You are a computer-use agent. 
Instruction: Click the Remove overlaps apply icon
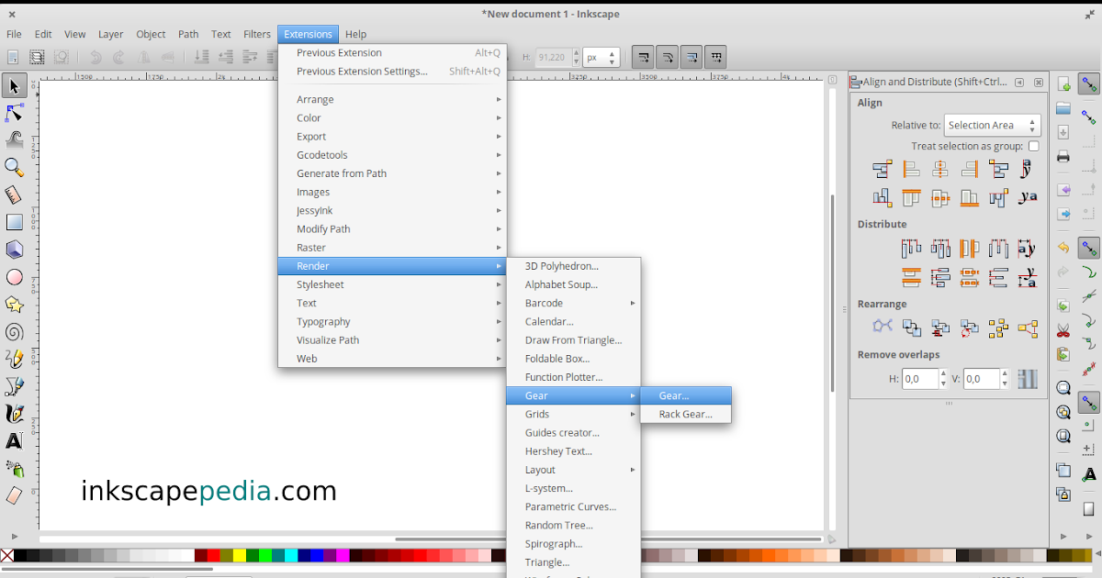click(x=1028, y=378)
